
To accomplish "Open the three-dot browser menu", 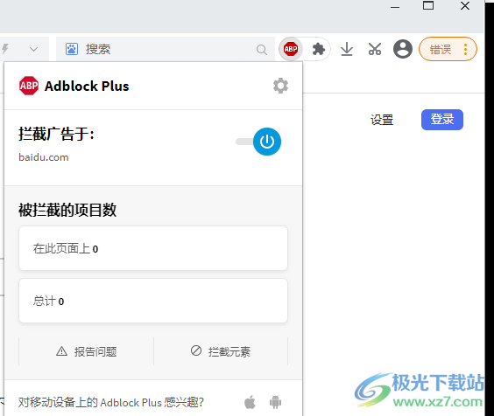I will (x=465, y=49).
